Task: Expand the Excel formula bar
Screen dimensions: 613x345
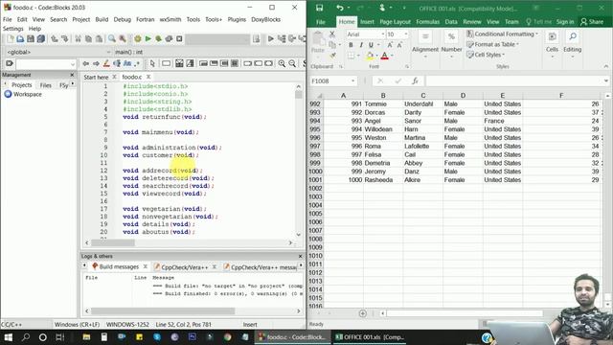Action: pos(606,80)
